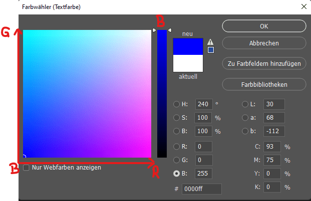Click the L field showing 30
Viewport: 311px width, 201px height.
(x=274, y=104)
